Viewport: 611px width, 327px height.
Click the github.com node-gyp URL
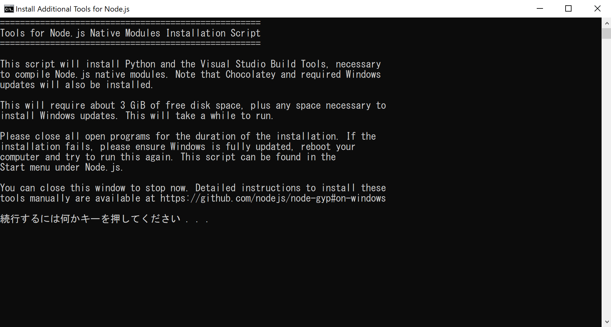pos(273,199)
